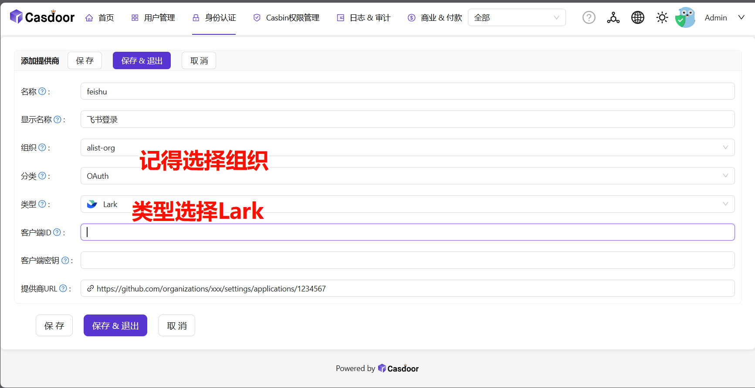The image size is (755, 388).
Task: Click top 保存 button
Action: coord(85,60)
